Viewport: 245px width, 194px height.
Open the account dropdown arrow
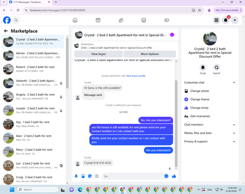pos(235,20)
